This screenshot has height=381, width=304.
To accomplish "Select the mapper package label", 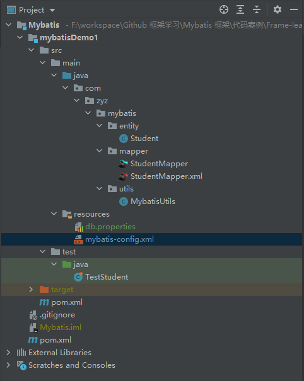I will (x=134, y=151).
